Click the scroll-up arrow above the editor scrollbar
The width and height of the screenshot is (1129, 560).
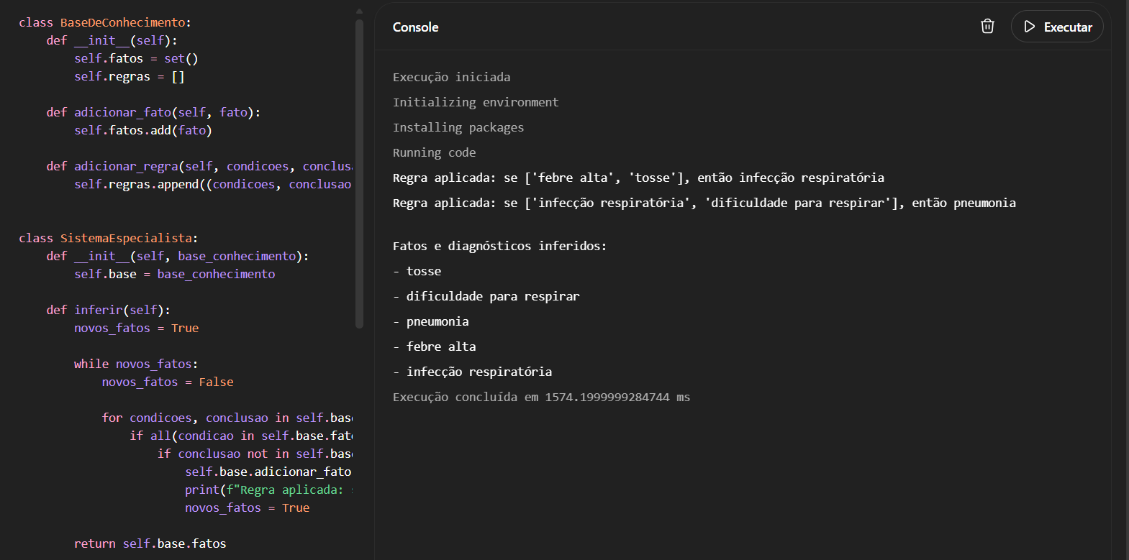[359, 12]
